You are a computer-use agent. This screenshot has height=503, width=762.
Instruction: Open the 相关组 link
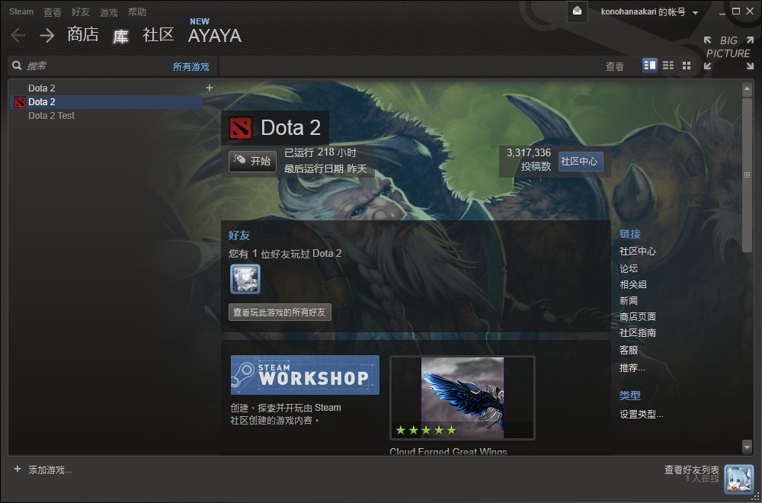coord(632,284)
